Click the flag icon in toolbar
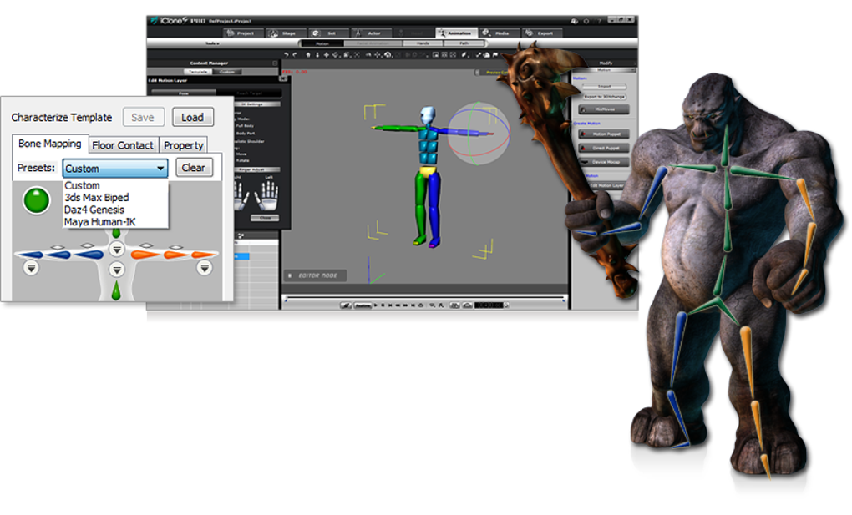 click(495, 55)
